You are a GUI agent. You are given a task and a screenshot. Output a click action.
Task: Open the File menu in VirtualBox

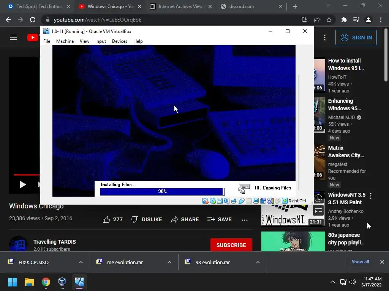tap(47, 41)
